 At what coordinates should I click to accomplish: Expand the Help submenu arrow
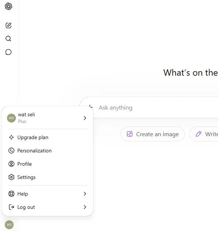tap(85, 194)
